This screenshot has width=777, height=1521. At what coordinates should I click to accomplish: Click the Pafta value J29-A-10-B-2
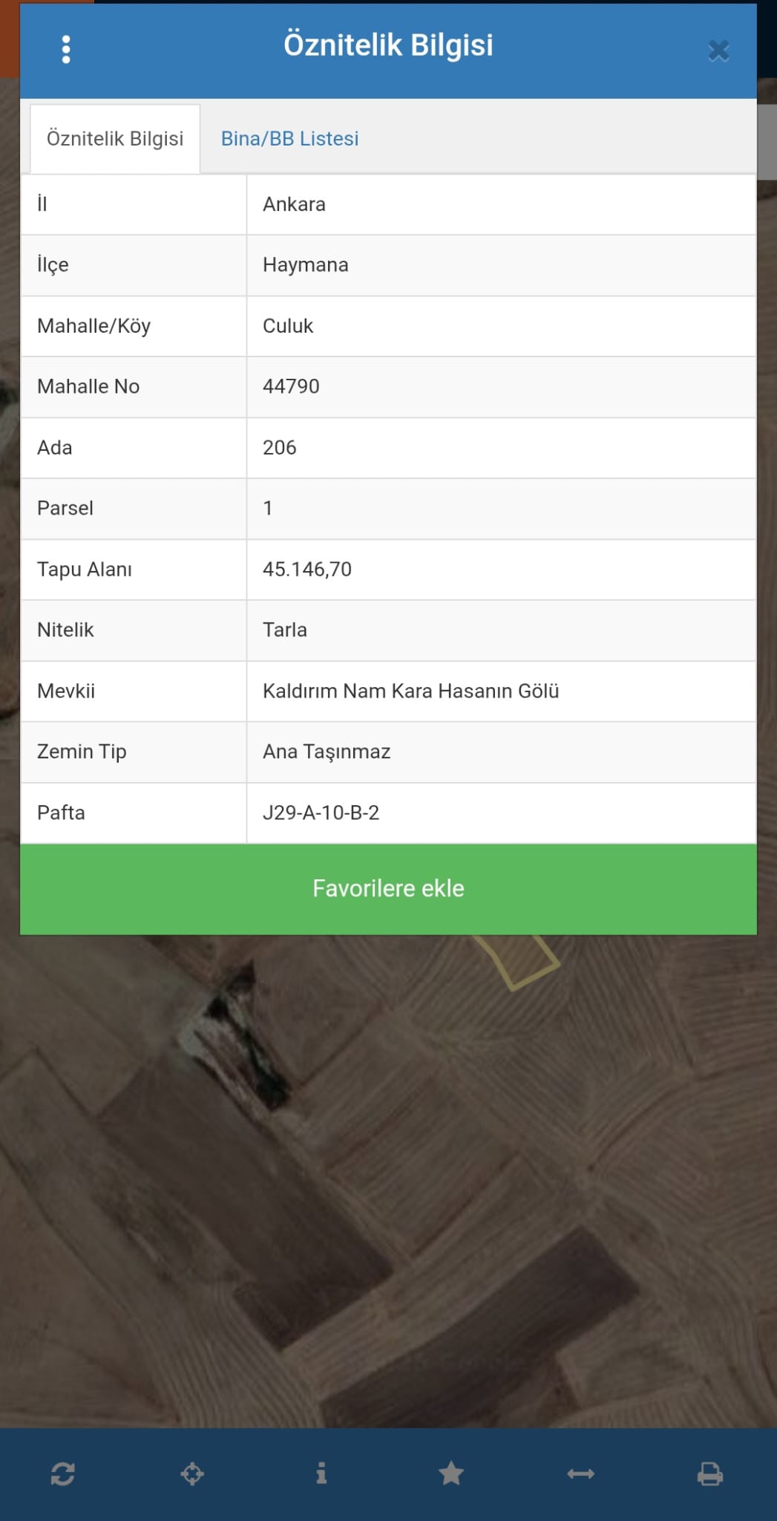click(322, 813)
